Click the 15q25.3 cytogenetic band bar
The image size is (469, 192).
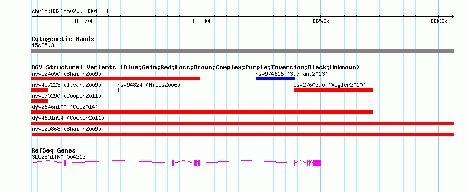pyautogui.click(x=242, y=51)
